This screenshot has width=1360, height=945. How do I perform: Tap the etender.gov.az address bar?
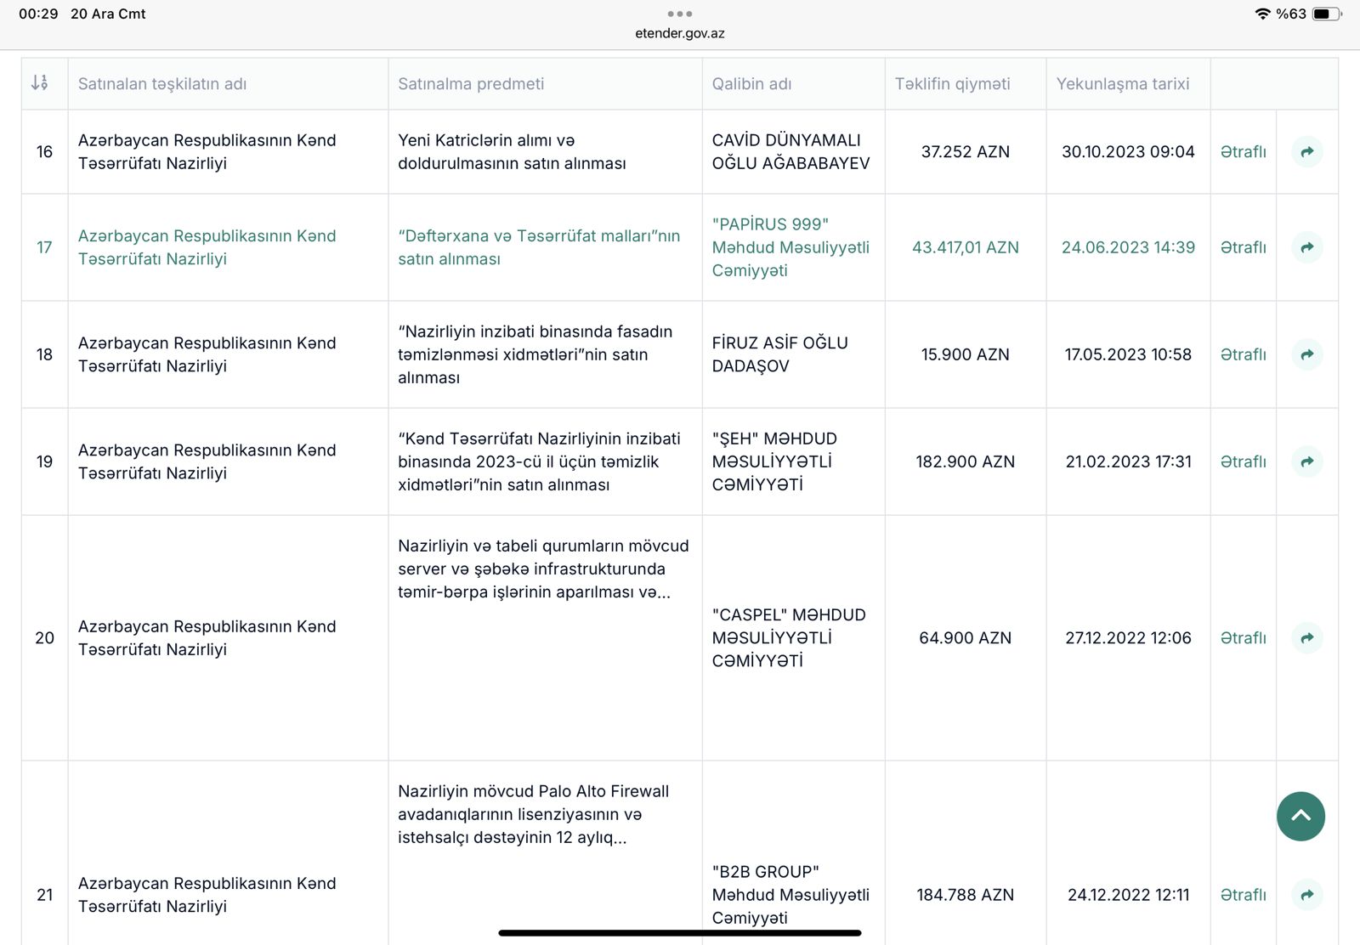coord(679,34)
